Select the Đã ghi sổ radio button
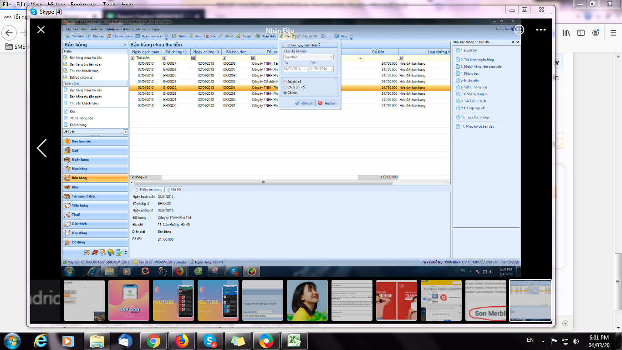The width and height of the screenshot is (622, 350). [x=285, y=82]
